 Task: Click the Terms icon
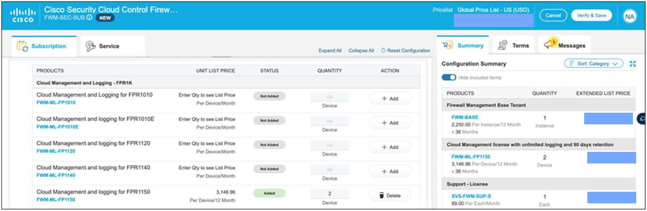503,45
